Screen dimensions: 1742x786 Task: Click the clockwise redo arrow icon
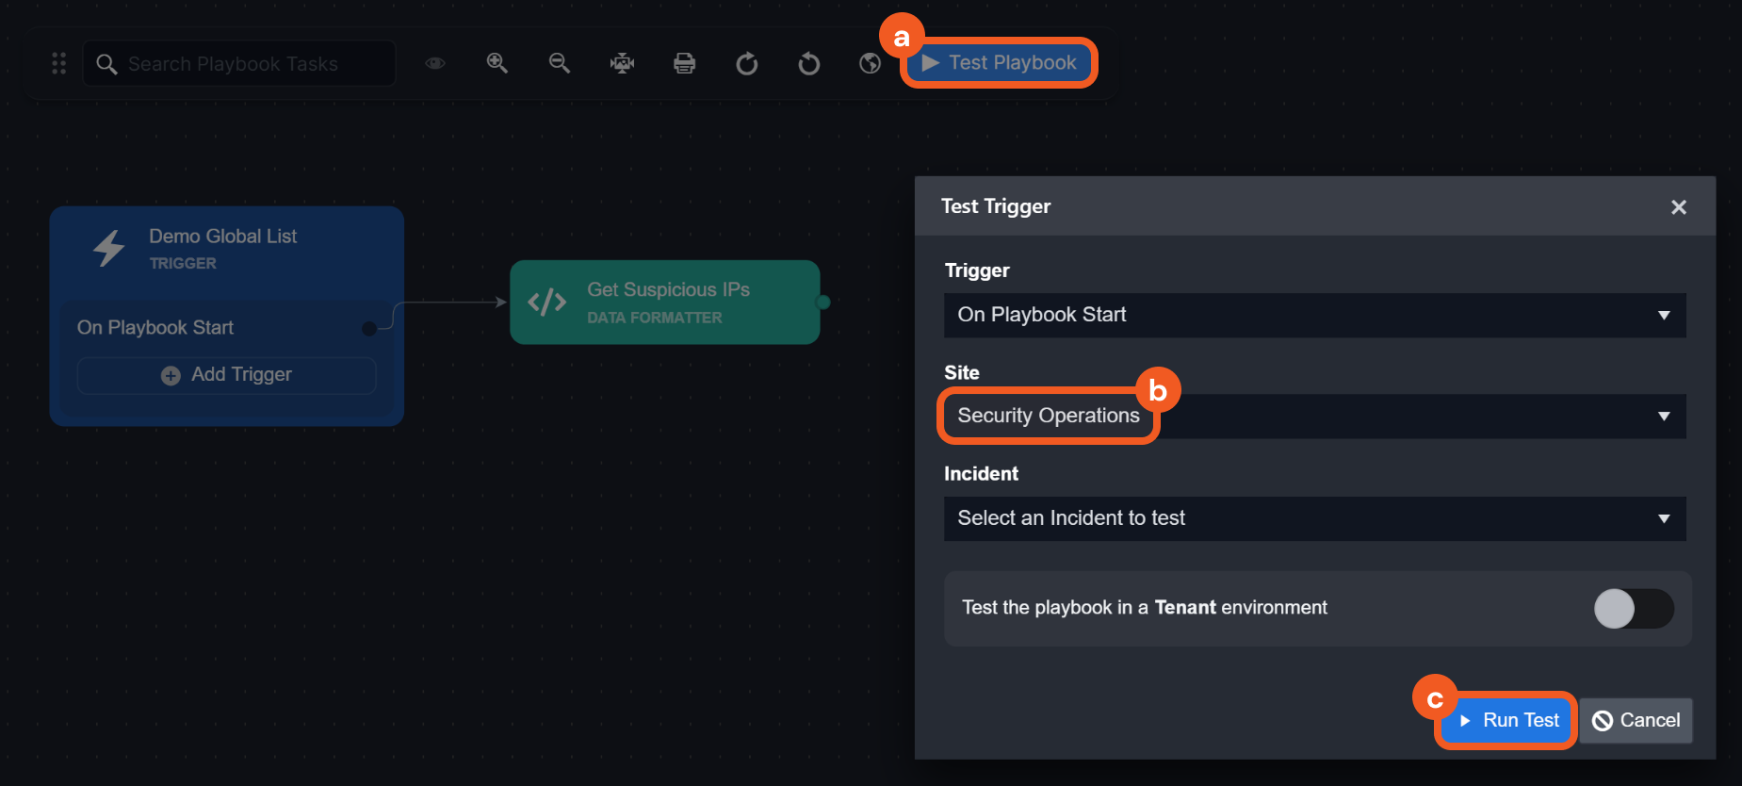[x=746, y=63]
